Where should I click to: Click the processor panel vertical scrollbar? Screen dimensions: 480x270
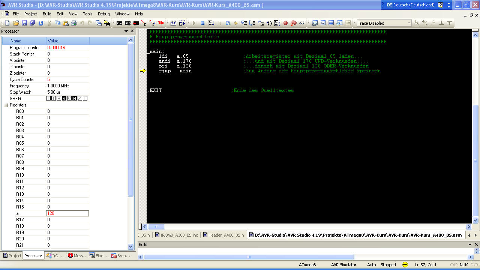(131, 120)
